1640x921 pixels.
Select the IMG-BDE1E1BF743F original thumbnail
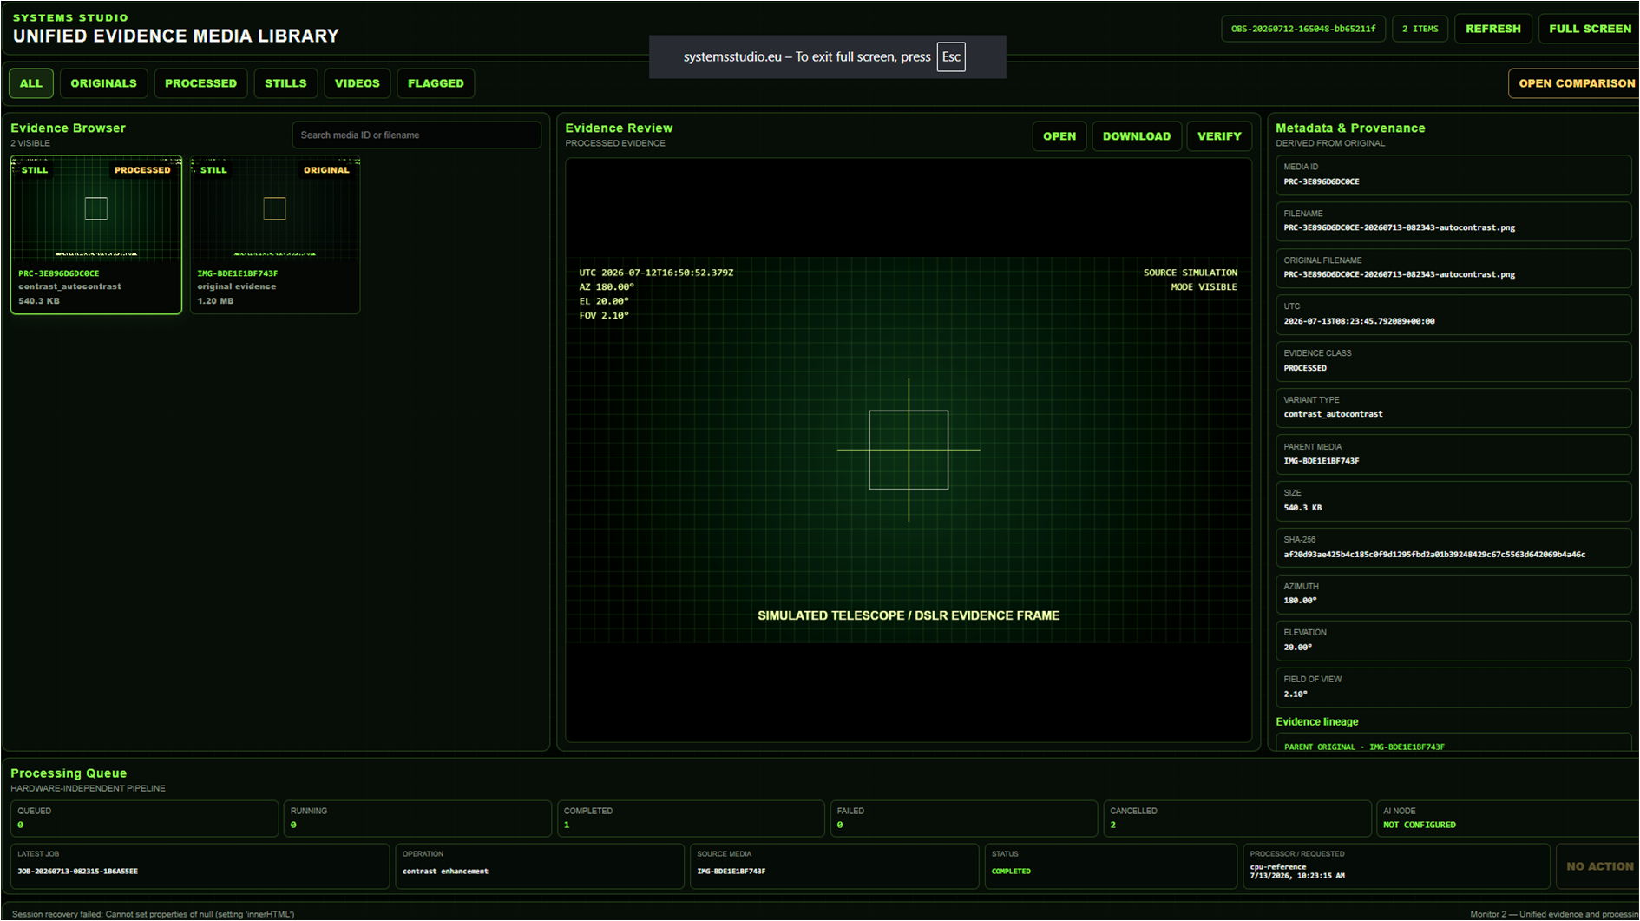coord(275,234)
